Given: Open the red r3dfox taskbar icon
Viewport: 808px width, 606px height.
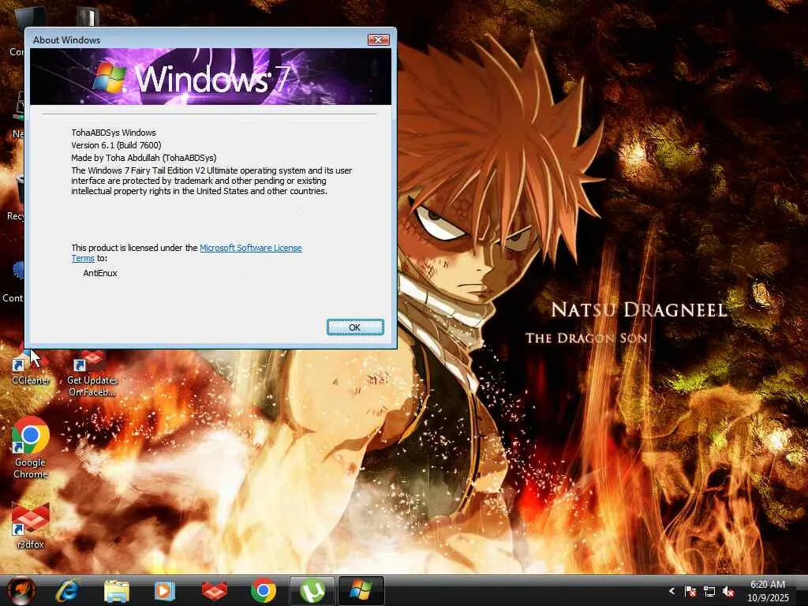Looking at the screenshot, I should tap(215, 591).
